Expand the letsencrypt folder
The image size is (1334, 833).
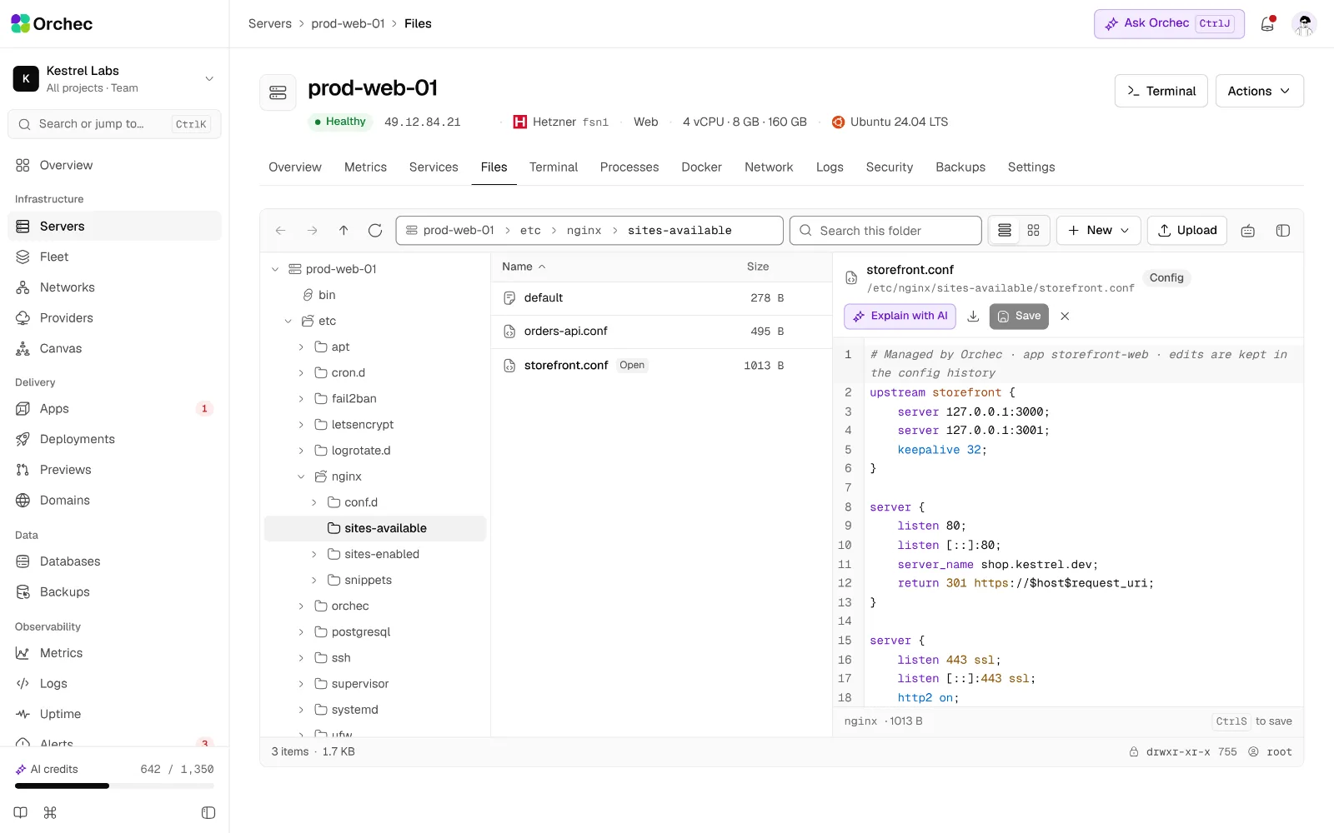tap(301, 425)
